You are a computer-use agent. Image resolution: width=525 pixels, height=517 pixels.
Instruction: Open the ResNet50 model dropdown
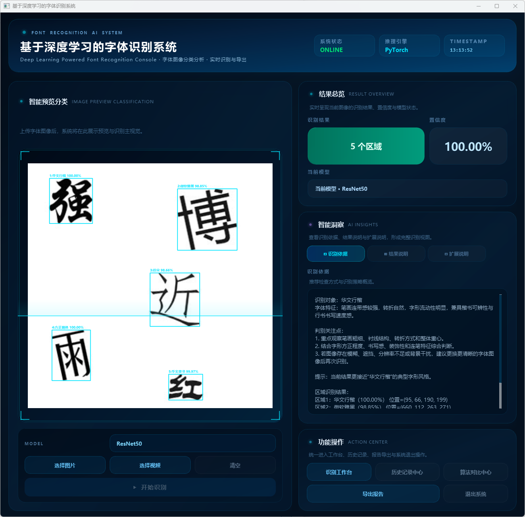click(192, 444)
